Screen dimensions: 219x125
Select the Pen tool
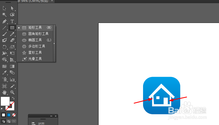pyautogui.click(x=4, y=21)
